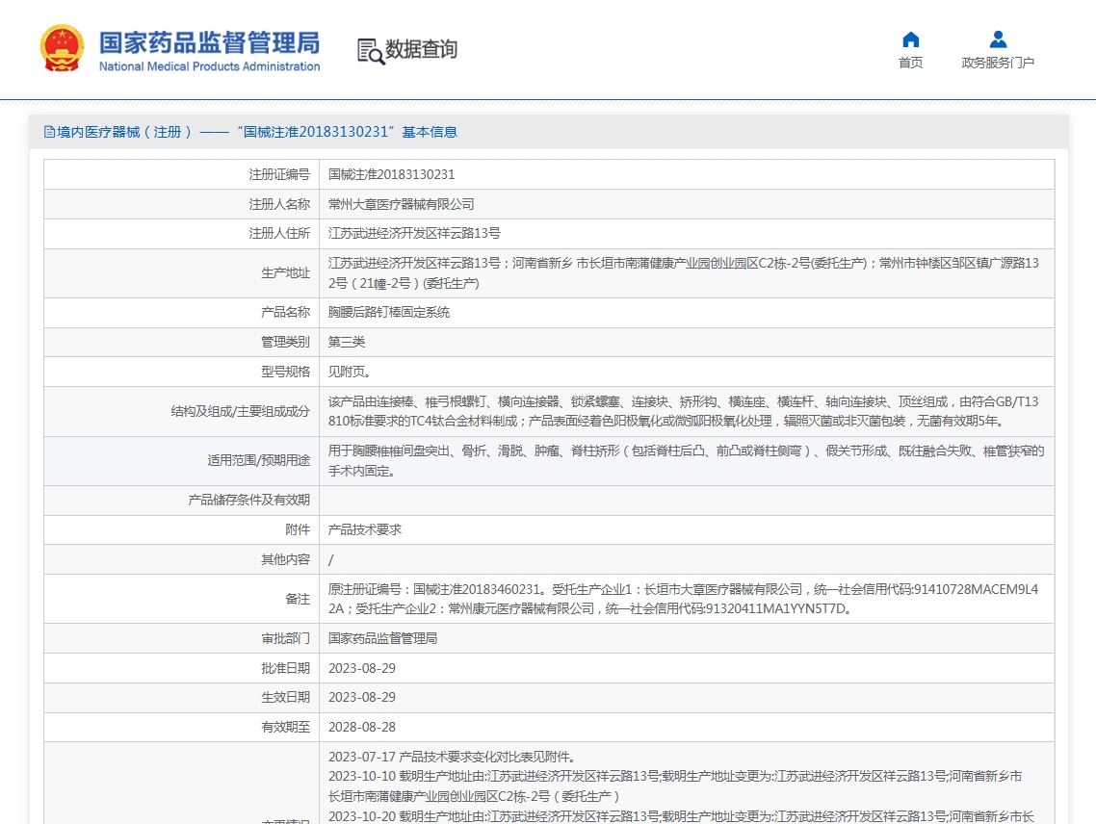The height and width of the screenshot is (824, 1096).
Task: Click the document icon before 境内医疗器械
Action: pos(49,132)
